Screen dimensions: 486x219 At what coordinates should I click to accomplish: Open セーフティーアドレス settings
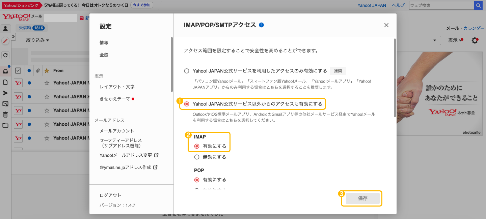[120, 143]
